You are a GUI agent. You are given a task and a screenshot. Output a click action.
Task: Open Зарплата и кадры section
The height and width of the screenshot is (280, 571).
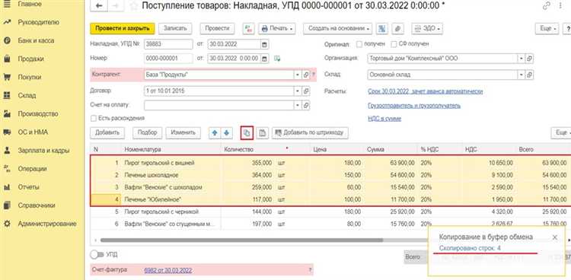[x=43, y=151]
